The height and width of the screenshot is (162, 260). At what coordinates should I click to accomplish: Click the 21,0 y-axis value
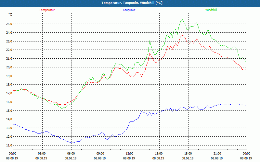pyautogui.click(x=9, y=59)
